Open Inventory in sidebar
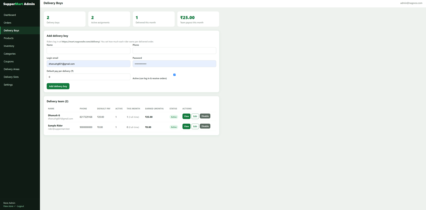The width and height of the screenshot is (426, 210). [x=20, y=46]
